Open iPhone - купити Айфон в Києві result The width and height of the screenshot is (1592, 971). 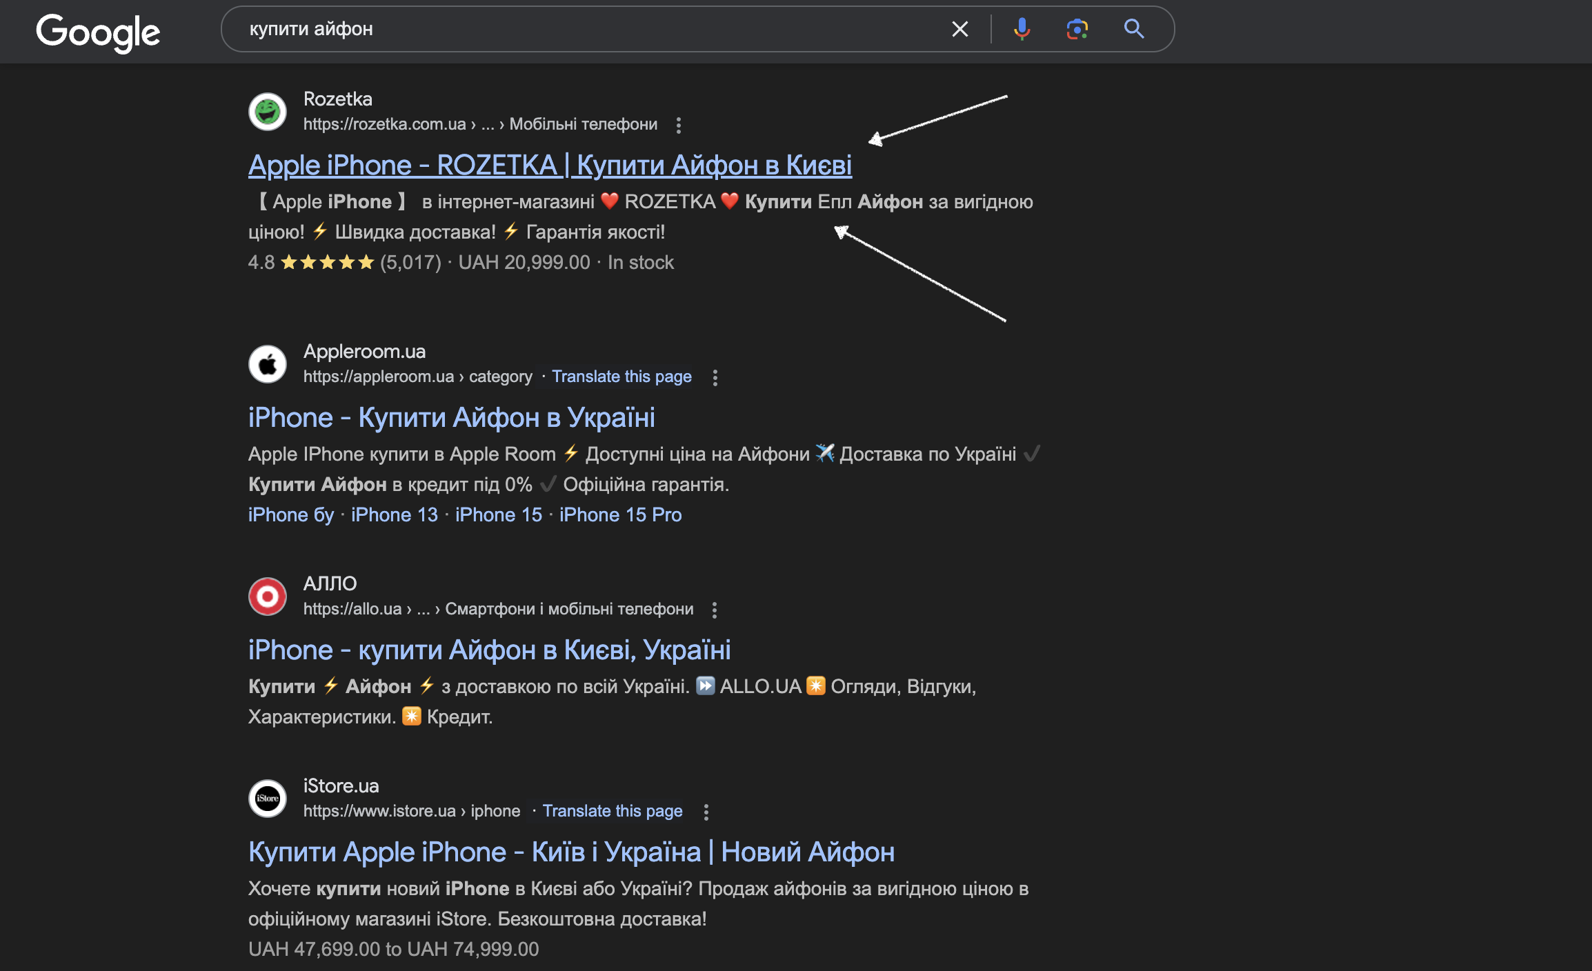click(x=489, y=650)
